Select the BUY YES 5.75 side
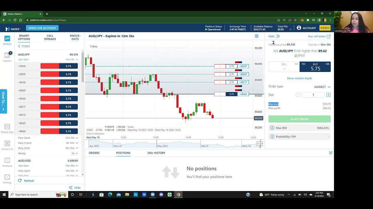 click(x=315, y=66)
